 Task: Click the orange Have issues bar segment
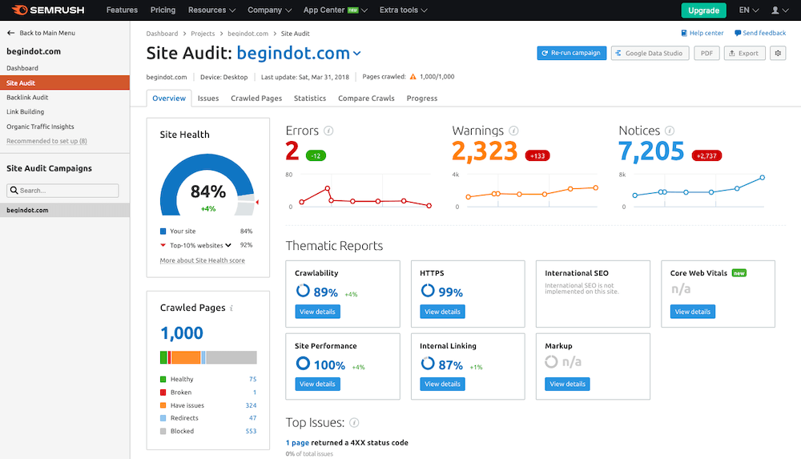[x=186, y=357]
